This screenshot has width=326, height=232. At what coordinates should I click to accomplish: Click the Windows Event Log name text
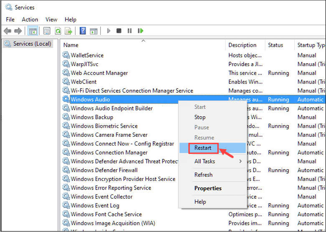click(x=95, y=205)
